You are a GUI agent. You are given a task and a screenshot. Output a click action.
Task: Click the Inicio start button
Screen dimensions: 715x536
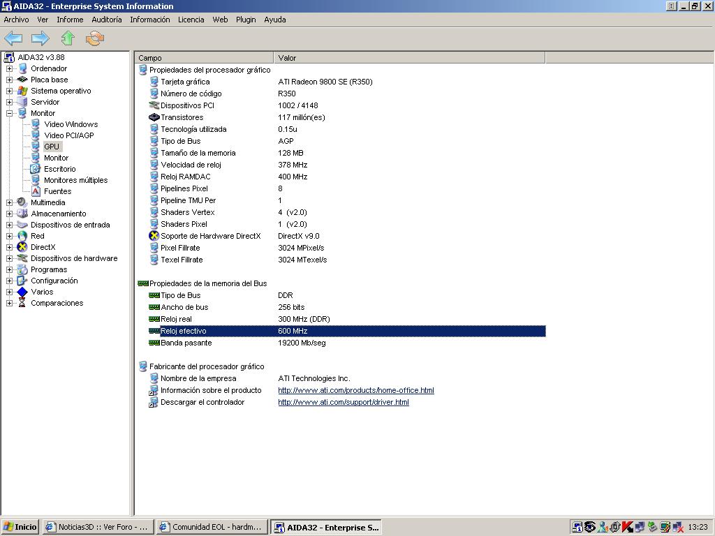[x=20, y=527]
